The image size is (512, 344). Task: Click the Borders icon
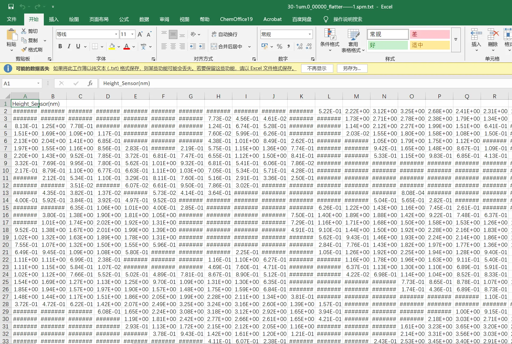(95, 47)
